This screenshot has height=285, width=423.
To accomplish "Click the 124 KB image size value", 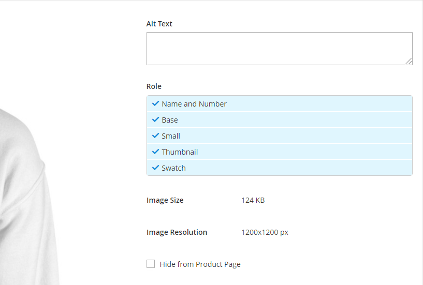I will click(253, 200).
